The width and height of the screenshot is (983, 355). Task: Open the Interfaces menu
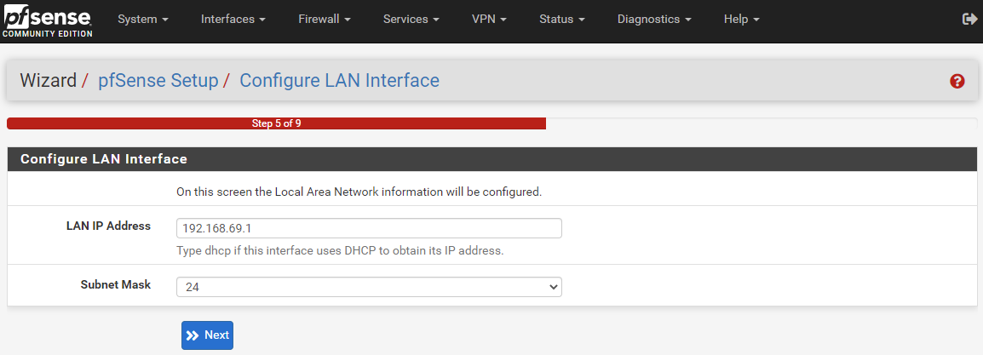coord(233,20)
